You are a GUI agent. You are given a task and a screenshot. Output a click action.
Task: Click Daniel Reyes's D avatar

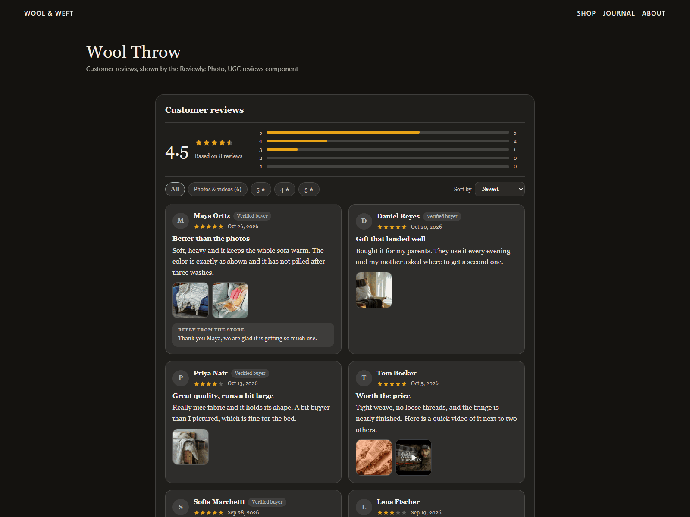(x=364, y=221)
